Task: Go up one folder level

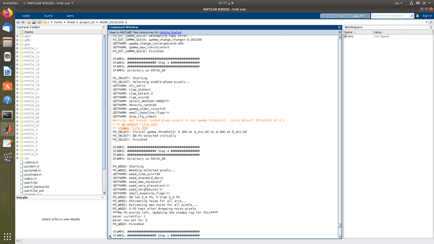Action: pyautogui.click(x=28, y=22)
